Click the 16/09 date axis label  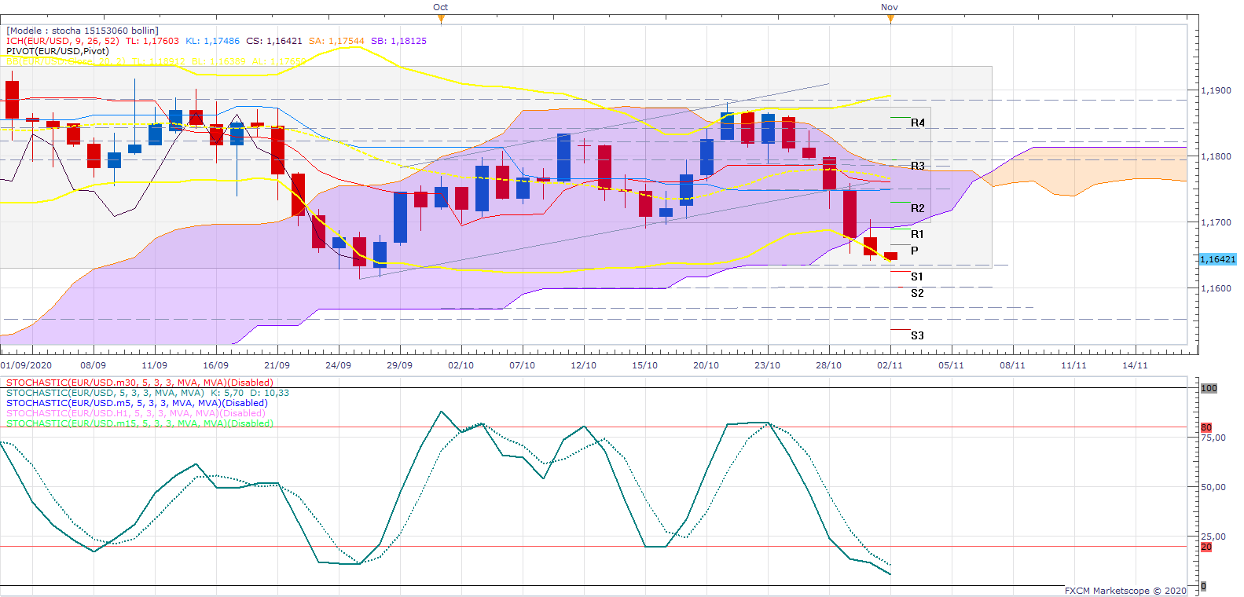coord(216,365)
